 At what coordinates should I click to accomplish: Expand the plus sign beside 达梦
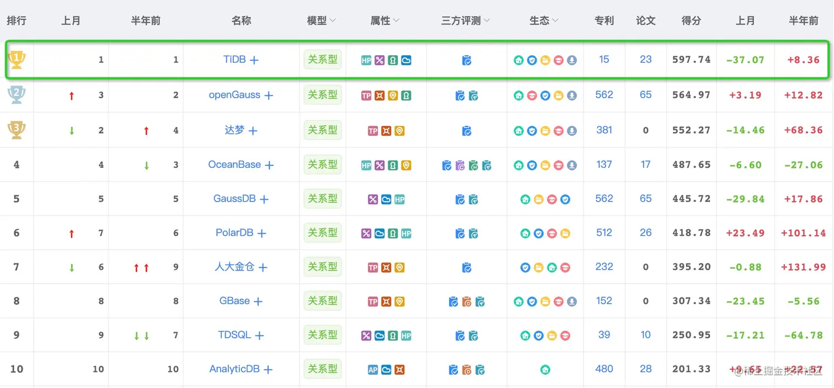coord(253,131)
